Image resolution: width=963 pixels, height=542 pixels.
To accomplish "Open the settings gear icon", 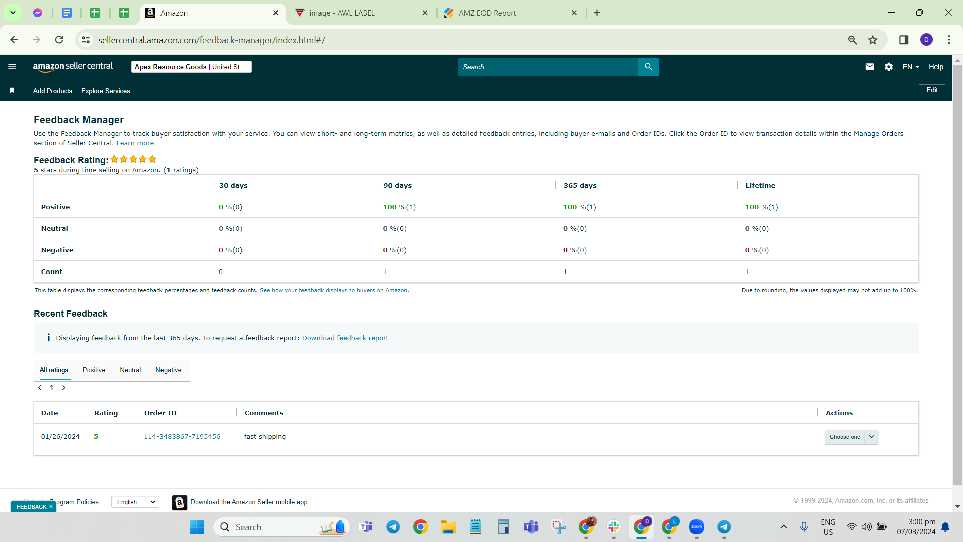I will 889,67.
